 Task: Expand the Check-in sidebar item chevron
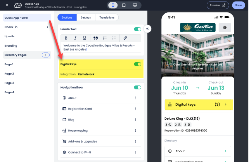click(x=47, y=27)
